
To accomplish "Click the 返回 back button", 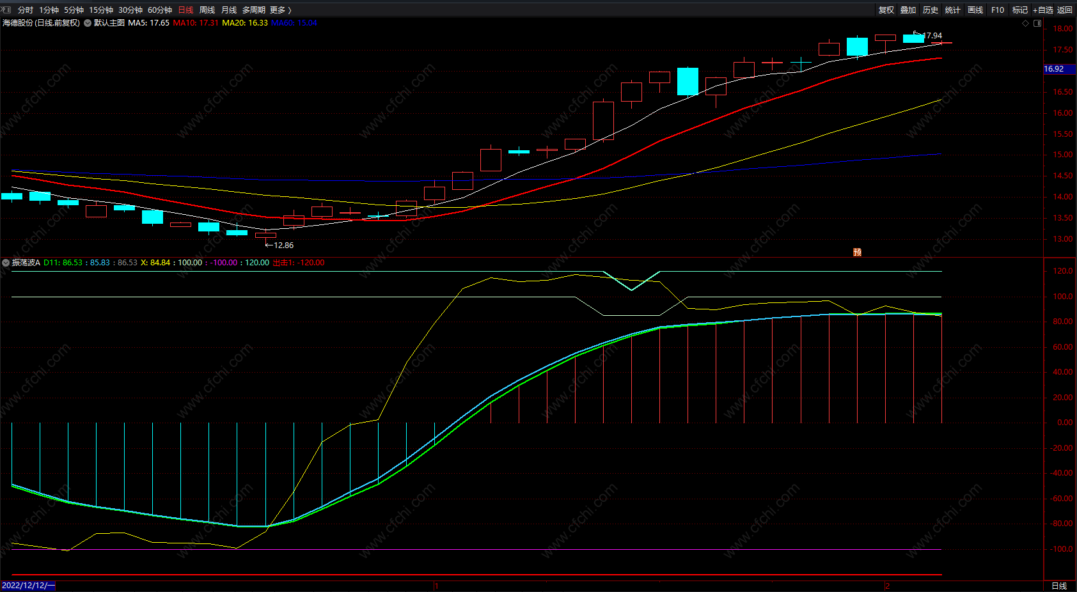I will point(1065,10).
